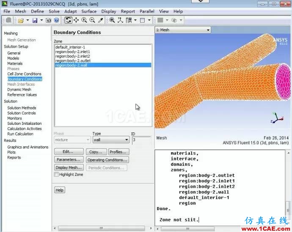Click the Fluent application title icon
292x232 pixels.
[x=5, y=4]
